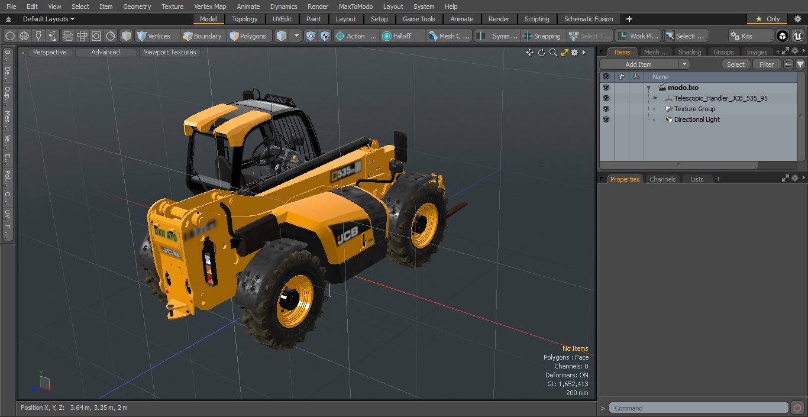
Task: Switch to the Topology layout tab
Action: pyautogui.click(x=245, y=19)
